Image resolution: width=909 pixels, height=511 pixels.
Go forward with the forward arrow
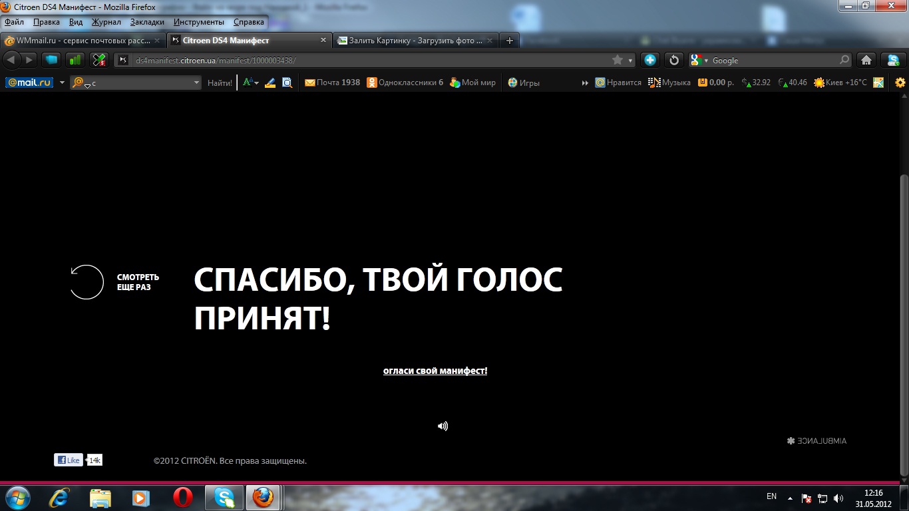pos(29,60)
